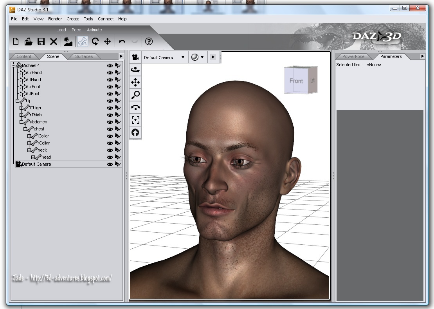This screenshot has height=309, width=434.
Task: Toggle visibility eye for chest
Action: click(x=110, y=129)
